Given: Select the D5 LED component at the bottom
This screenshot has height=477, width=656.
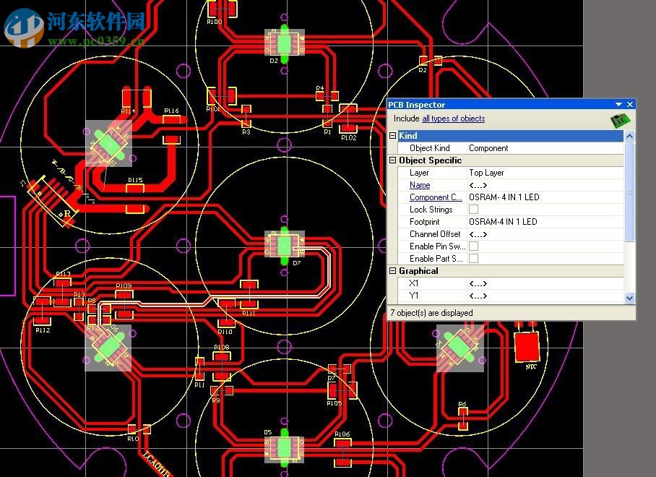Looking at the screenshot, I should pyautogui.click(x=284, y=447).
